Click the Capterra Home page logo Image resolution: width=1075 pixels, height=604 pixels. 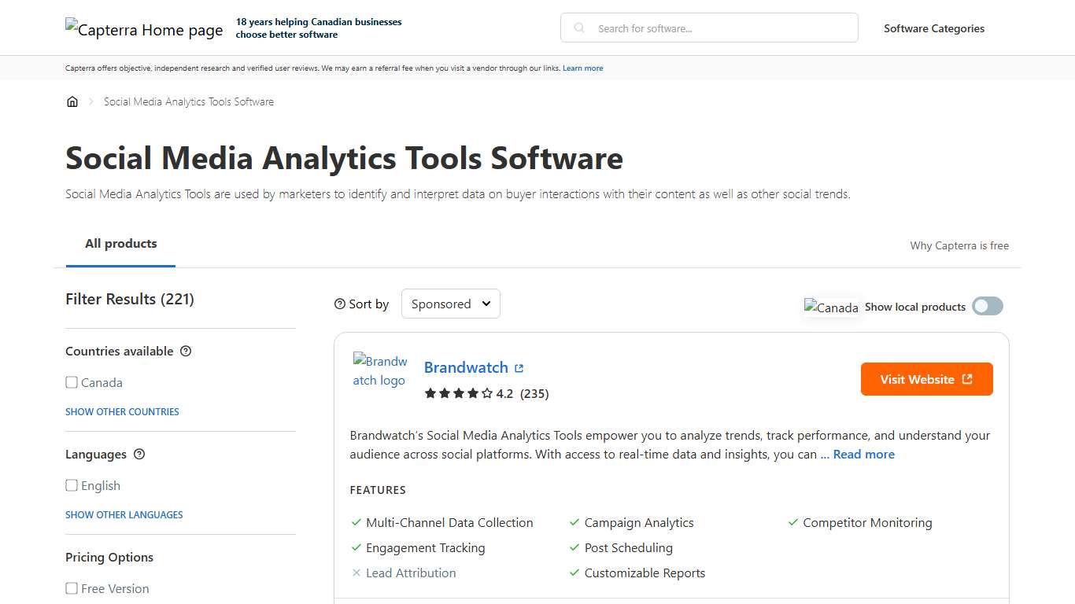(x=144, y=29)
